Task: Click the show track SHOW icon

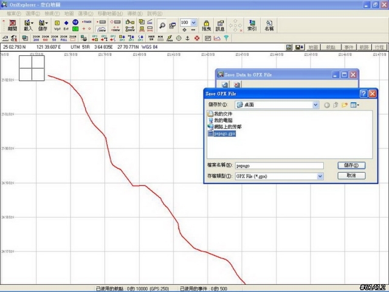Action: pyautogui.click(x=102, y=29)
